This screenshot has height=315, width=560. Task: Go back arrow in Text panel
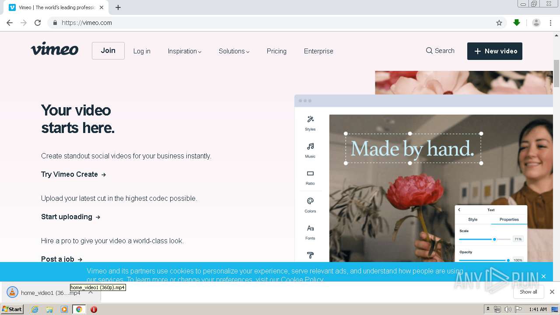(x=459, y=210)
